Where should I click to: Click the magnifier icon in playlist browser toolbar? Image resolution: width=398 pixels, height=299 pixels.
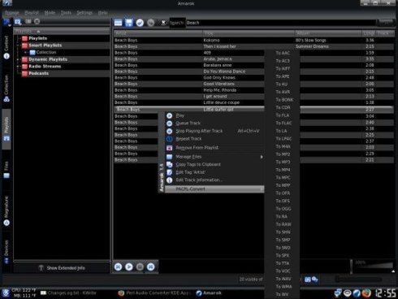18,22
